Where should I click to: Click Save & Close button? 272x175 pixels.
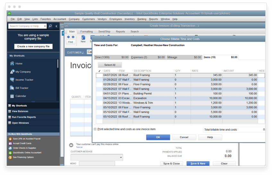tap(172, 163)
